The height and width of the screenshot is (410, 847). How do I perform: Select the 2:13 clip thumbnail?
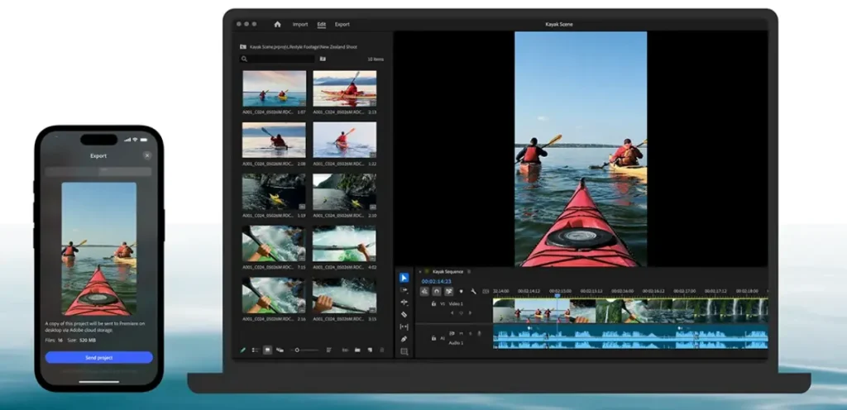point(345,88)
